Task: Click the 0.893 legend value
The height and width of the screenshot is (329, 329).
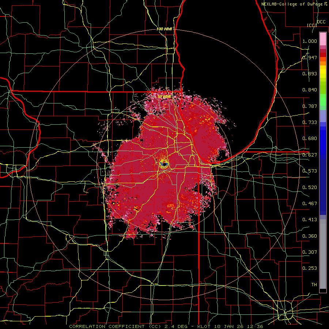Action: point(310,73)
